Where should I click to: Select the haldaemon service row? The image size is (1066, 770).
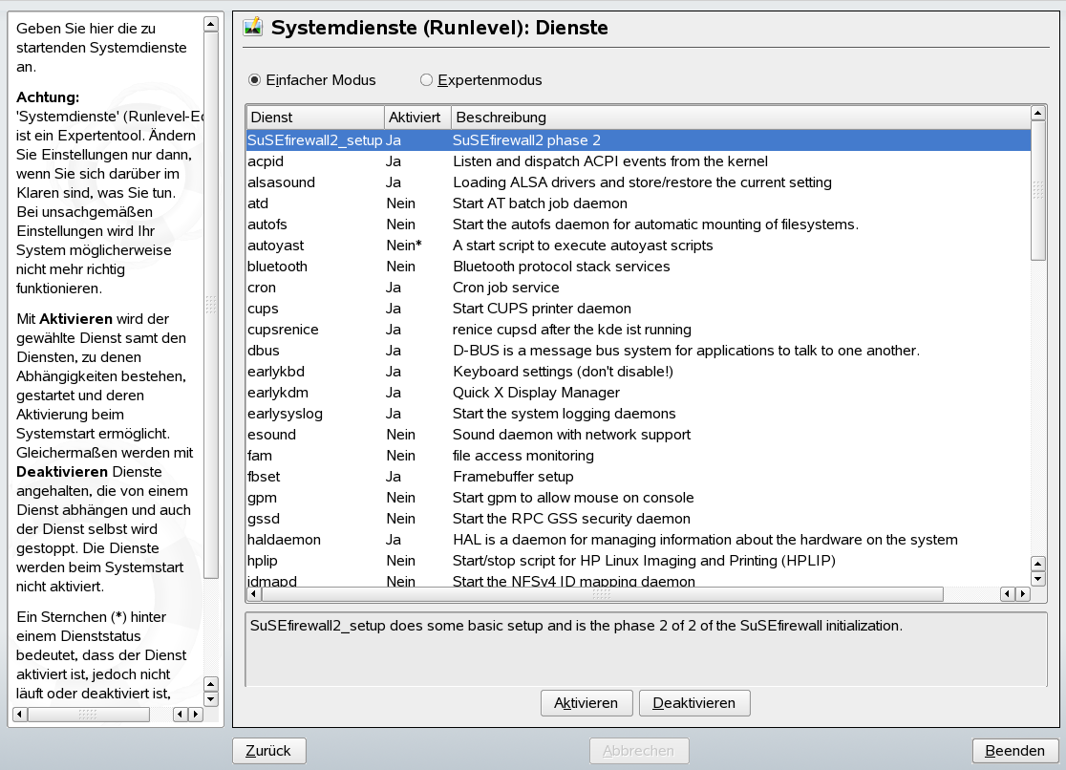(x=284, y=540)
